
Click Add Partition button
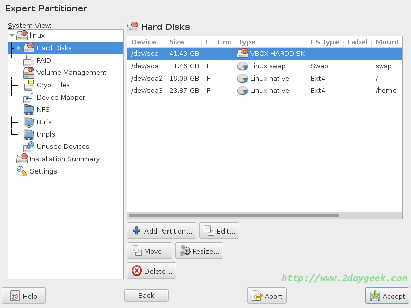(162, 231)
